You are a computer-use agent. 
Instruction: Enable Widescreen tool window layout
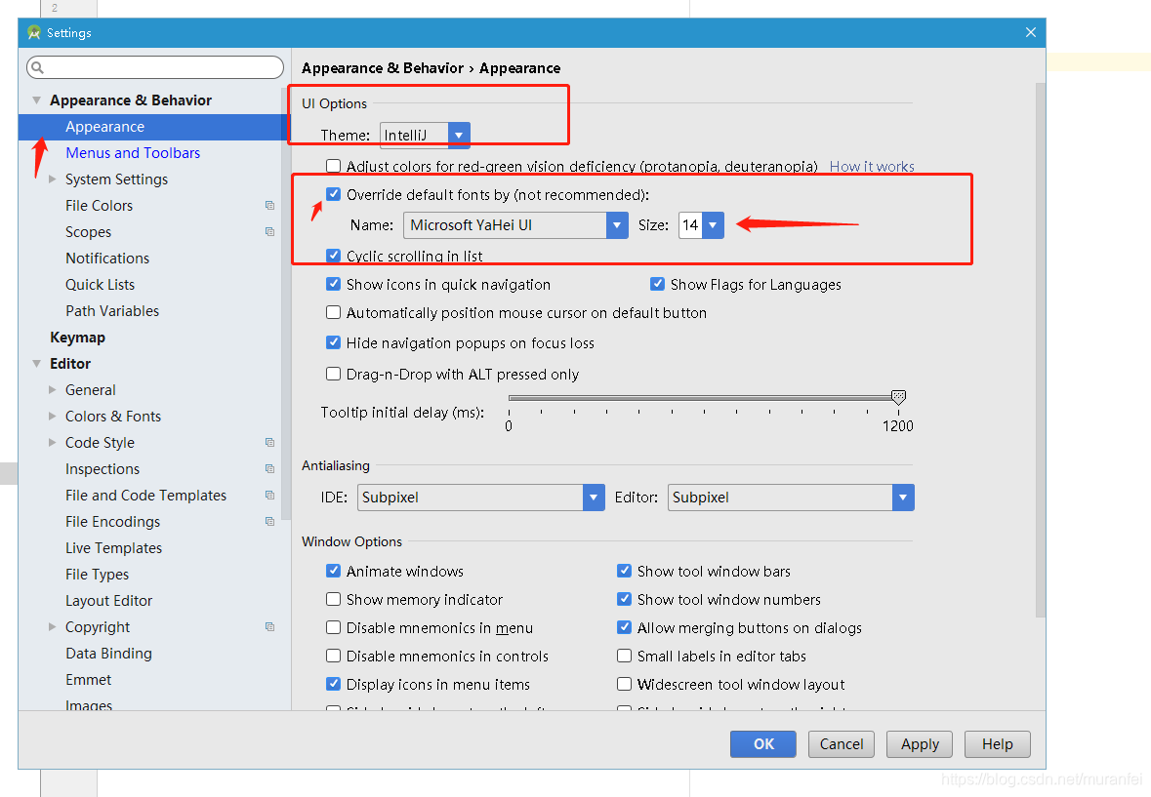point(625,684)
